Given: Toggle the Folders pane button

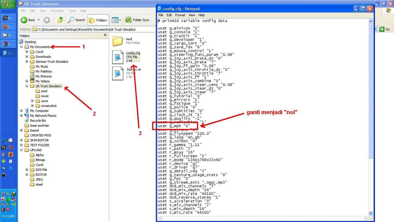Looking at the screenshot, I should (x=98, y=20).
